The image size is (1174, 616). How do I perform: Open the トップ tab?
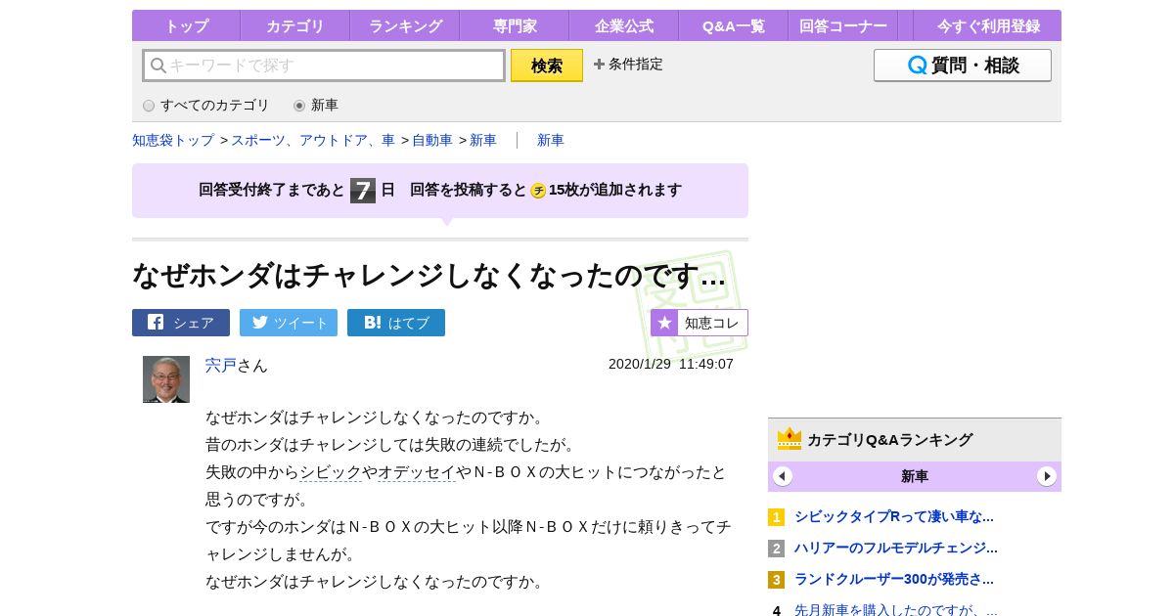(x=186, y=25)
